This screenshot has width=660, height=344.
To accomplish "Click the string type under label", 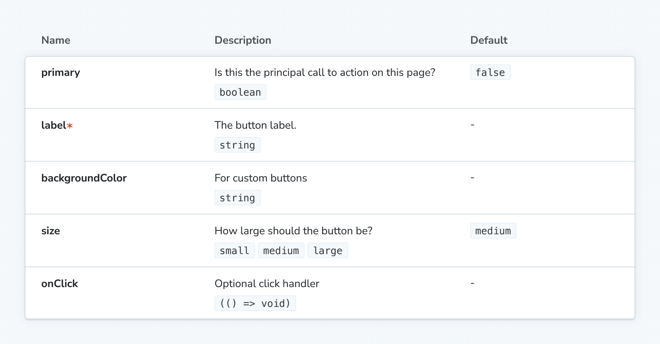I will pyautogui.click(x=237, y=145).
